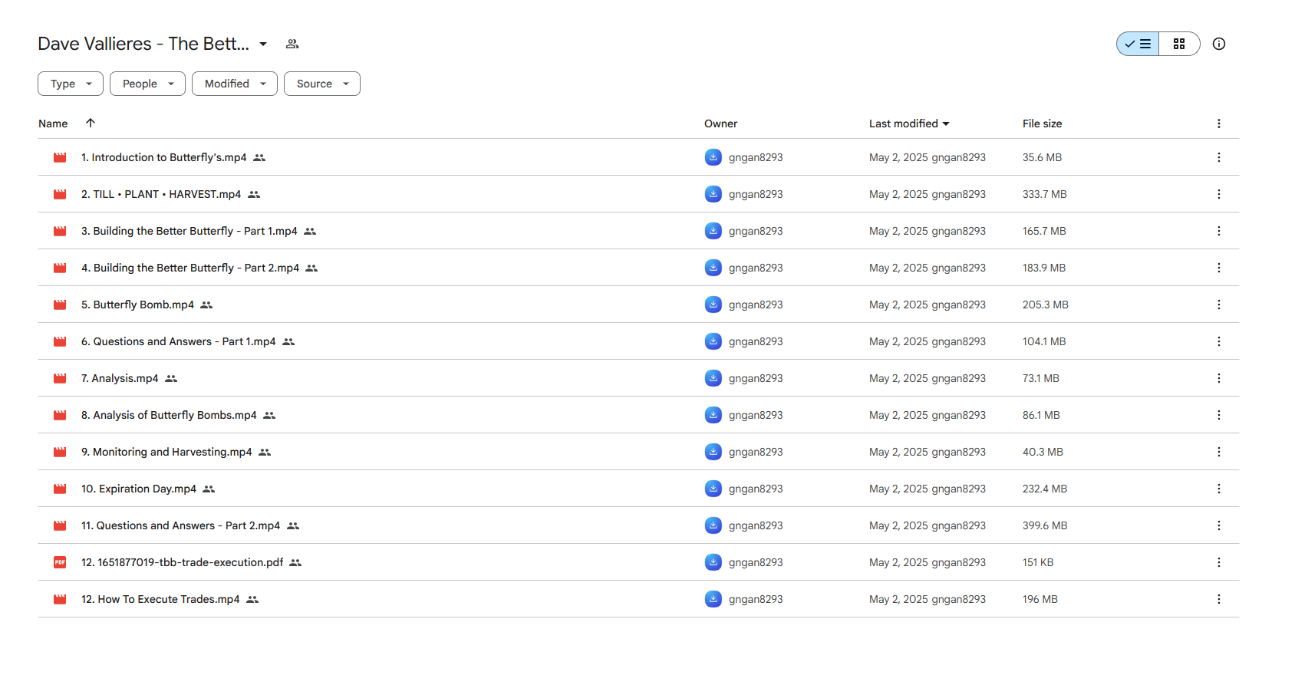
Task: Open more actions for Building the Better Butterfly Part 1
Action: (x=1219, y=231)
